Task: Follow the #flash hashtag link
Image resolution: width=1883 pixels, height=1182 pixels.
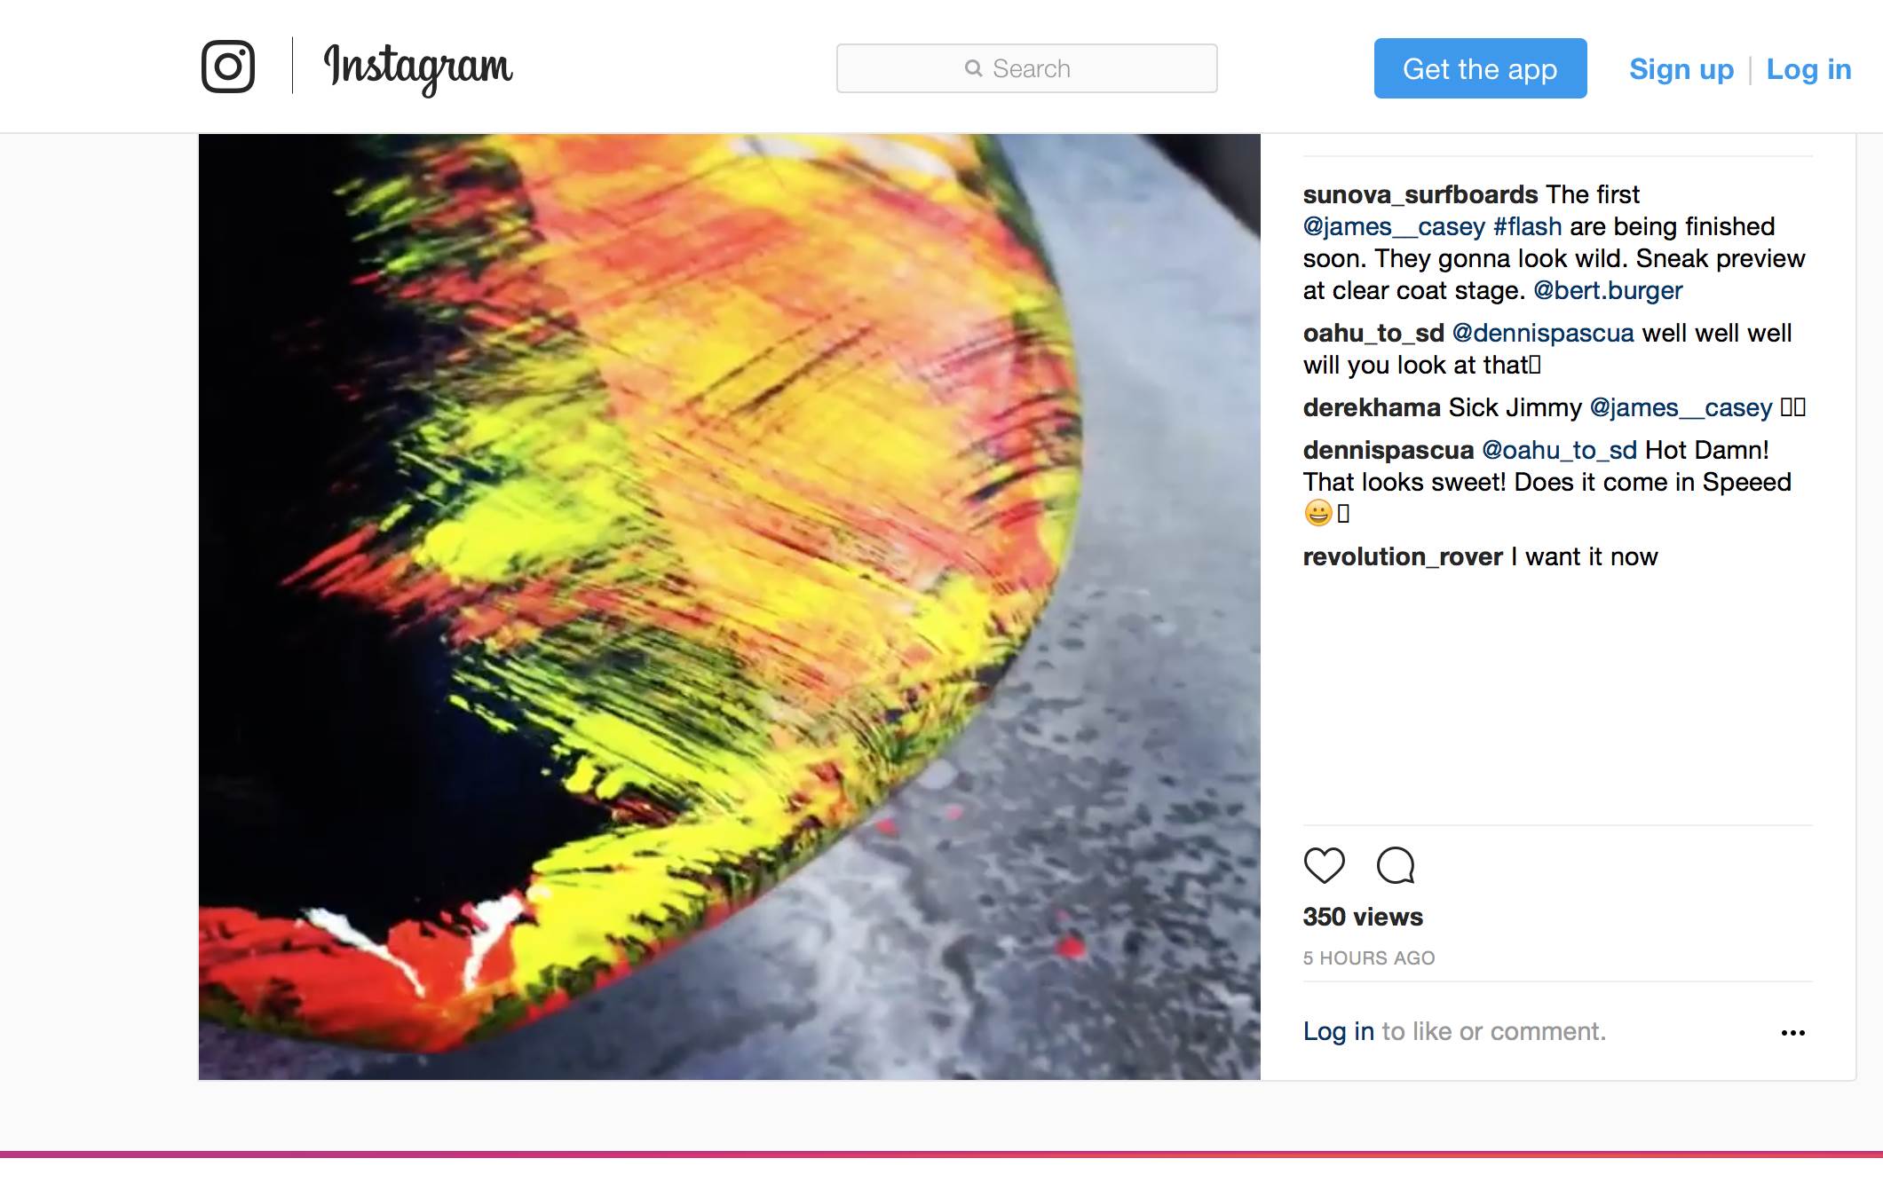Action: pos(1527,226)
